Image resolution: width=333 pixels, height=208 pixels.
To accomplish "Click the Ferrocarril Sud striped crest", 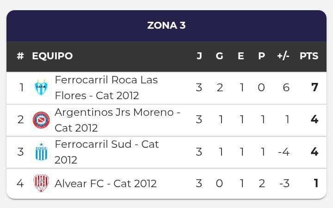I will [x=41, y=152].
